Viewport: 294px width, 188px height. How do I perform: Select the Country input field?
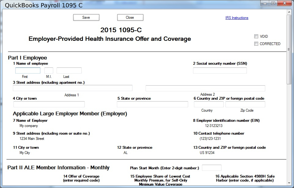pos(209,104)
